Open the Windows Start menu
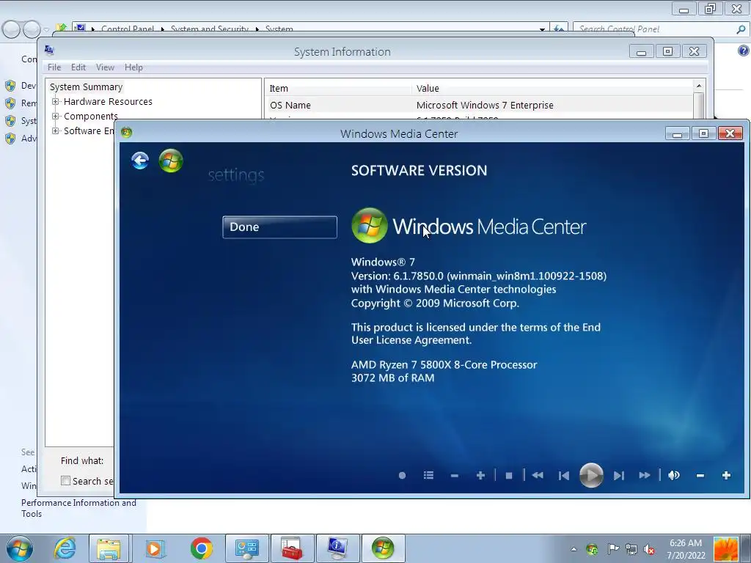This screenshot has width=751, height=563. click(20, 548)
